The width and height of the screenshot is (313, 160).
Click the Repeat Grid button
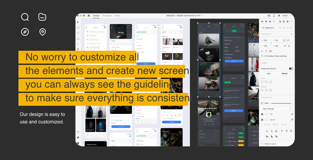point(268,28)
